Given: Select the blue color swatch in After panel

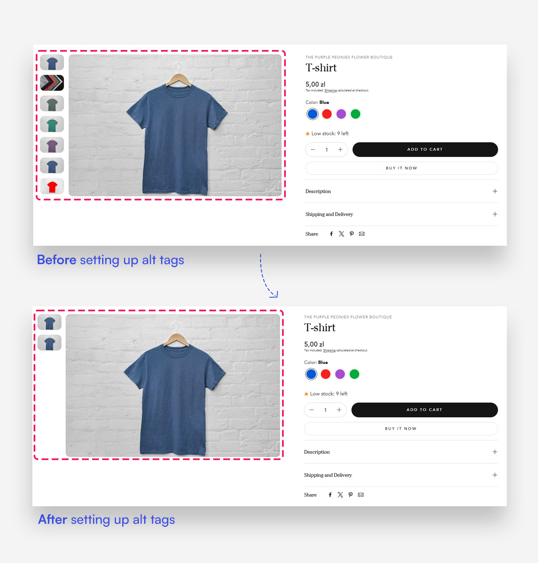Looking at the screenshot, I should (311, 374).
